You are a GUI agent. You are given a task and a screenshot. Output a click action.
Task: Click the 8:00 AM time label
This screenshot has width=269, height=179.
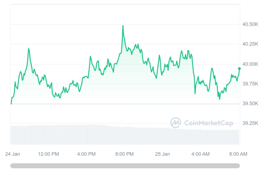(238, 154)
